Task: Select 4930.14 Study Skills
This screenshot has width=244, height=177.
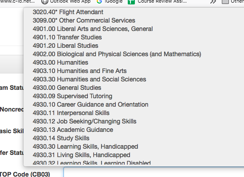Action: (134, 138)
